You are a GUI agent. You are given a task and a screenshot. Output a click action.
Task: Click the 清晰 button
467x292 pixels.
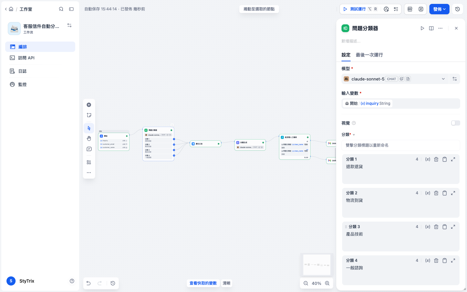[x=226, y=283]
